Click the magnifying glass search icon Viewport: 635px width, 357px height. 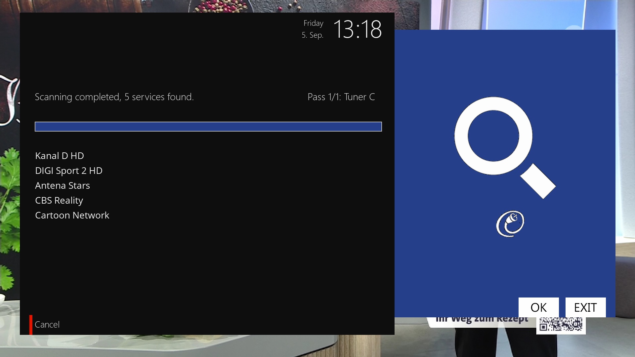[505, 147]
